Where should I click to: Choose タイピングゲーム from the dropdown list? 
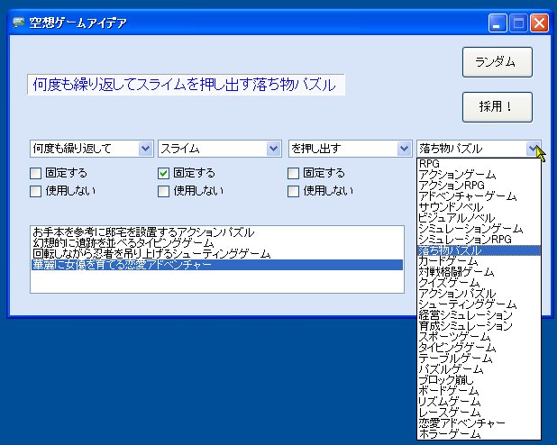[x=479, y=348]
